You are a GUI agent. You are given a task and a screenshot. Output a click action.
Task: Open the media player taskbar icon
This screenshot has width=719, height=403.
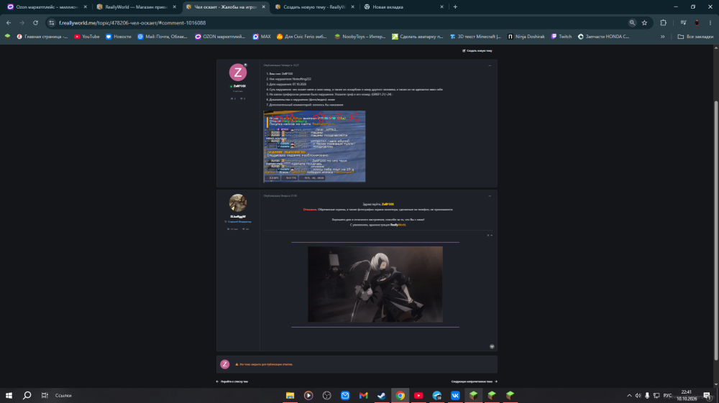click(308, 395)
